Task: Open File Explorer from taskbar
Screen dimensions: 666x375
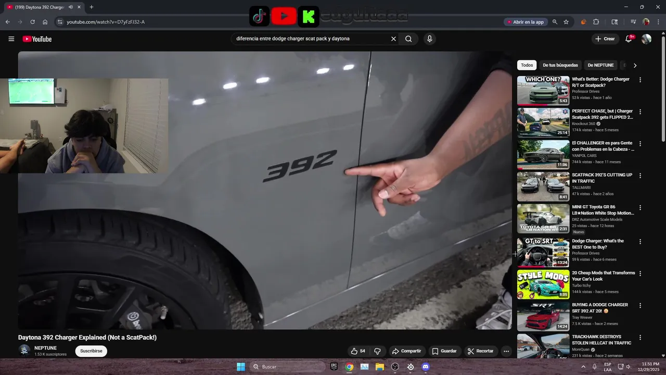Action: tap(380, 367)
